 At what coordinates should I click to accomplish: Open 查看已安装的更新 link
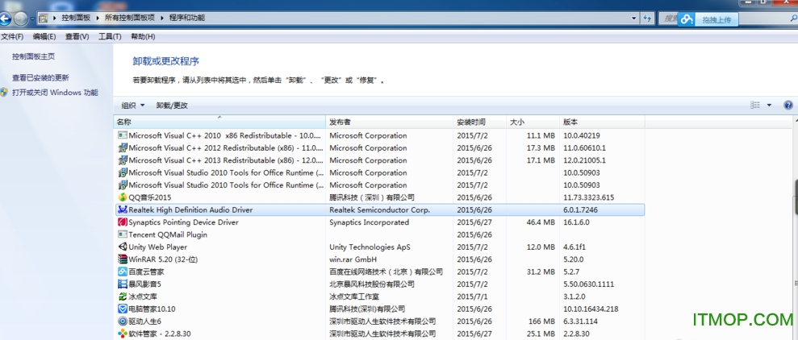[x=40, y=78]
